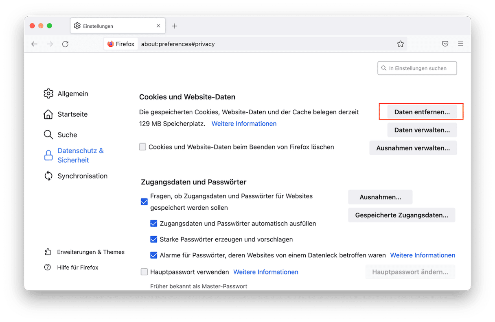Open the Firefox hamburger menu
Viewport: 495px width, 322px height.
pyautogui.click(x=461, y=44)
